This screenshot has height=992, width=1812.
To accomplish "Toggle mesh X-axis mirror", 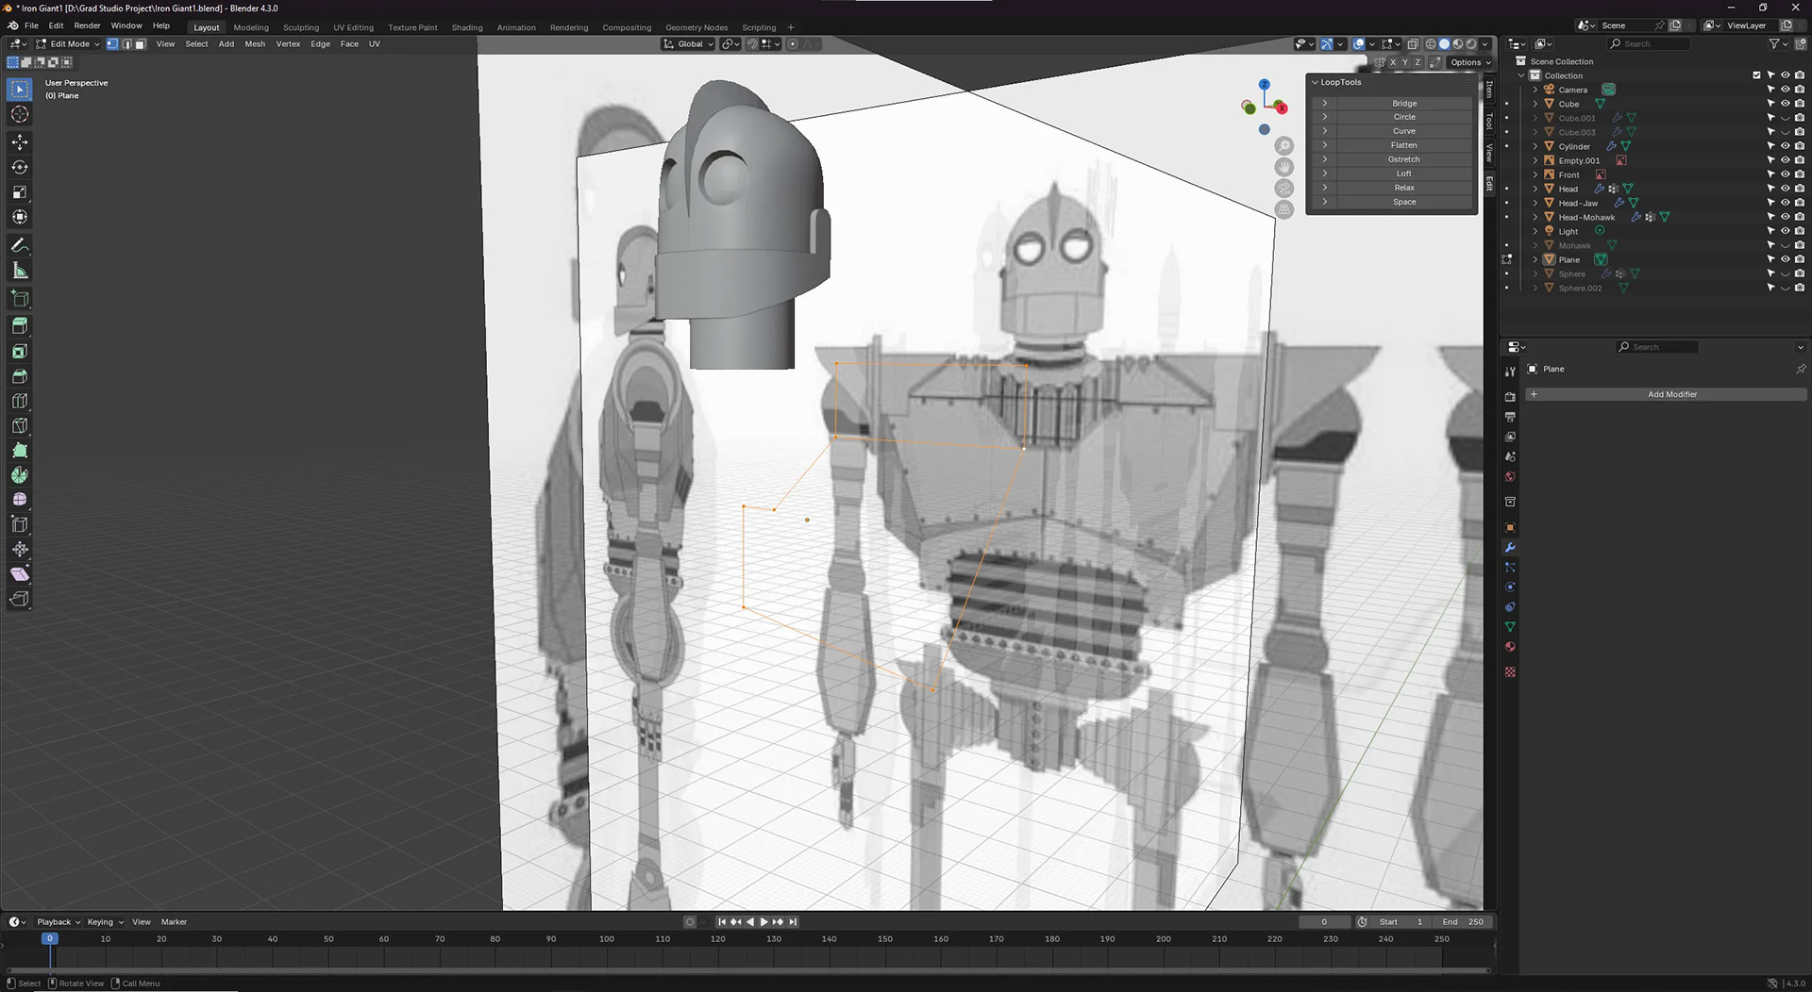I will (1392, 62).
